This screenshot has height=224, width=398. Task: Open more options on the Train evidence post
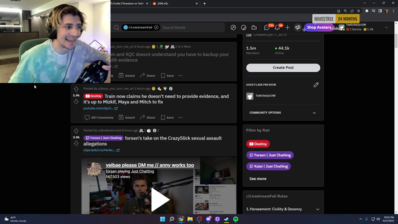(180, 118)
